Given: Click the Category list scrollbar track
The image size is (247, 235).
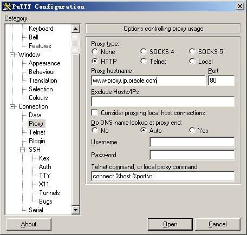Looking at the screenshot, I should (75, 130).
